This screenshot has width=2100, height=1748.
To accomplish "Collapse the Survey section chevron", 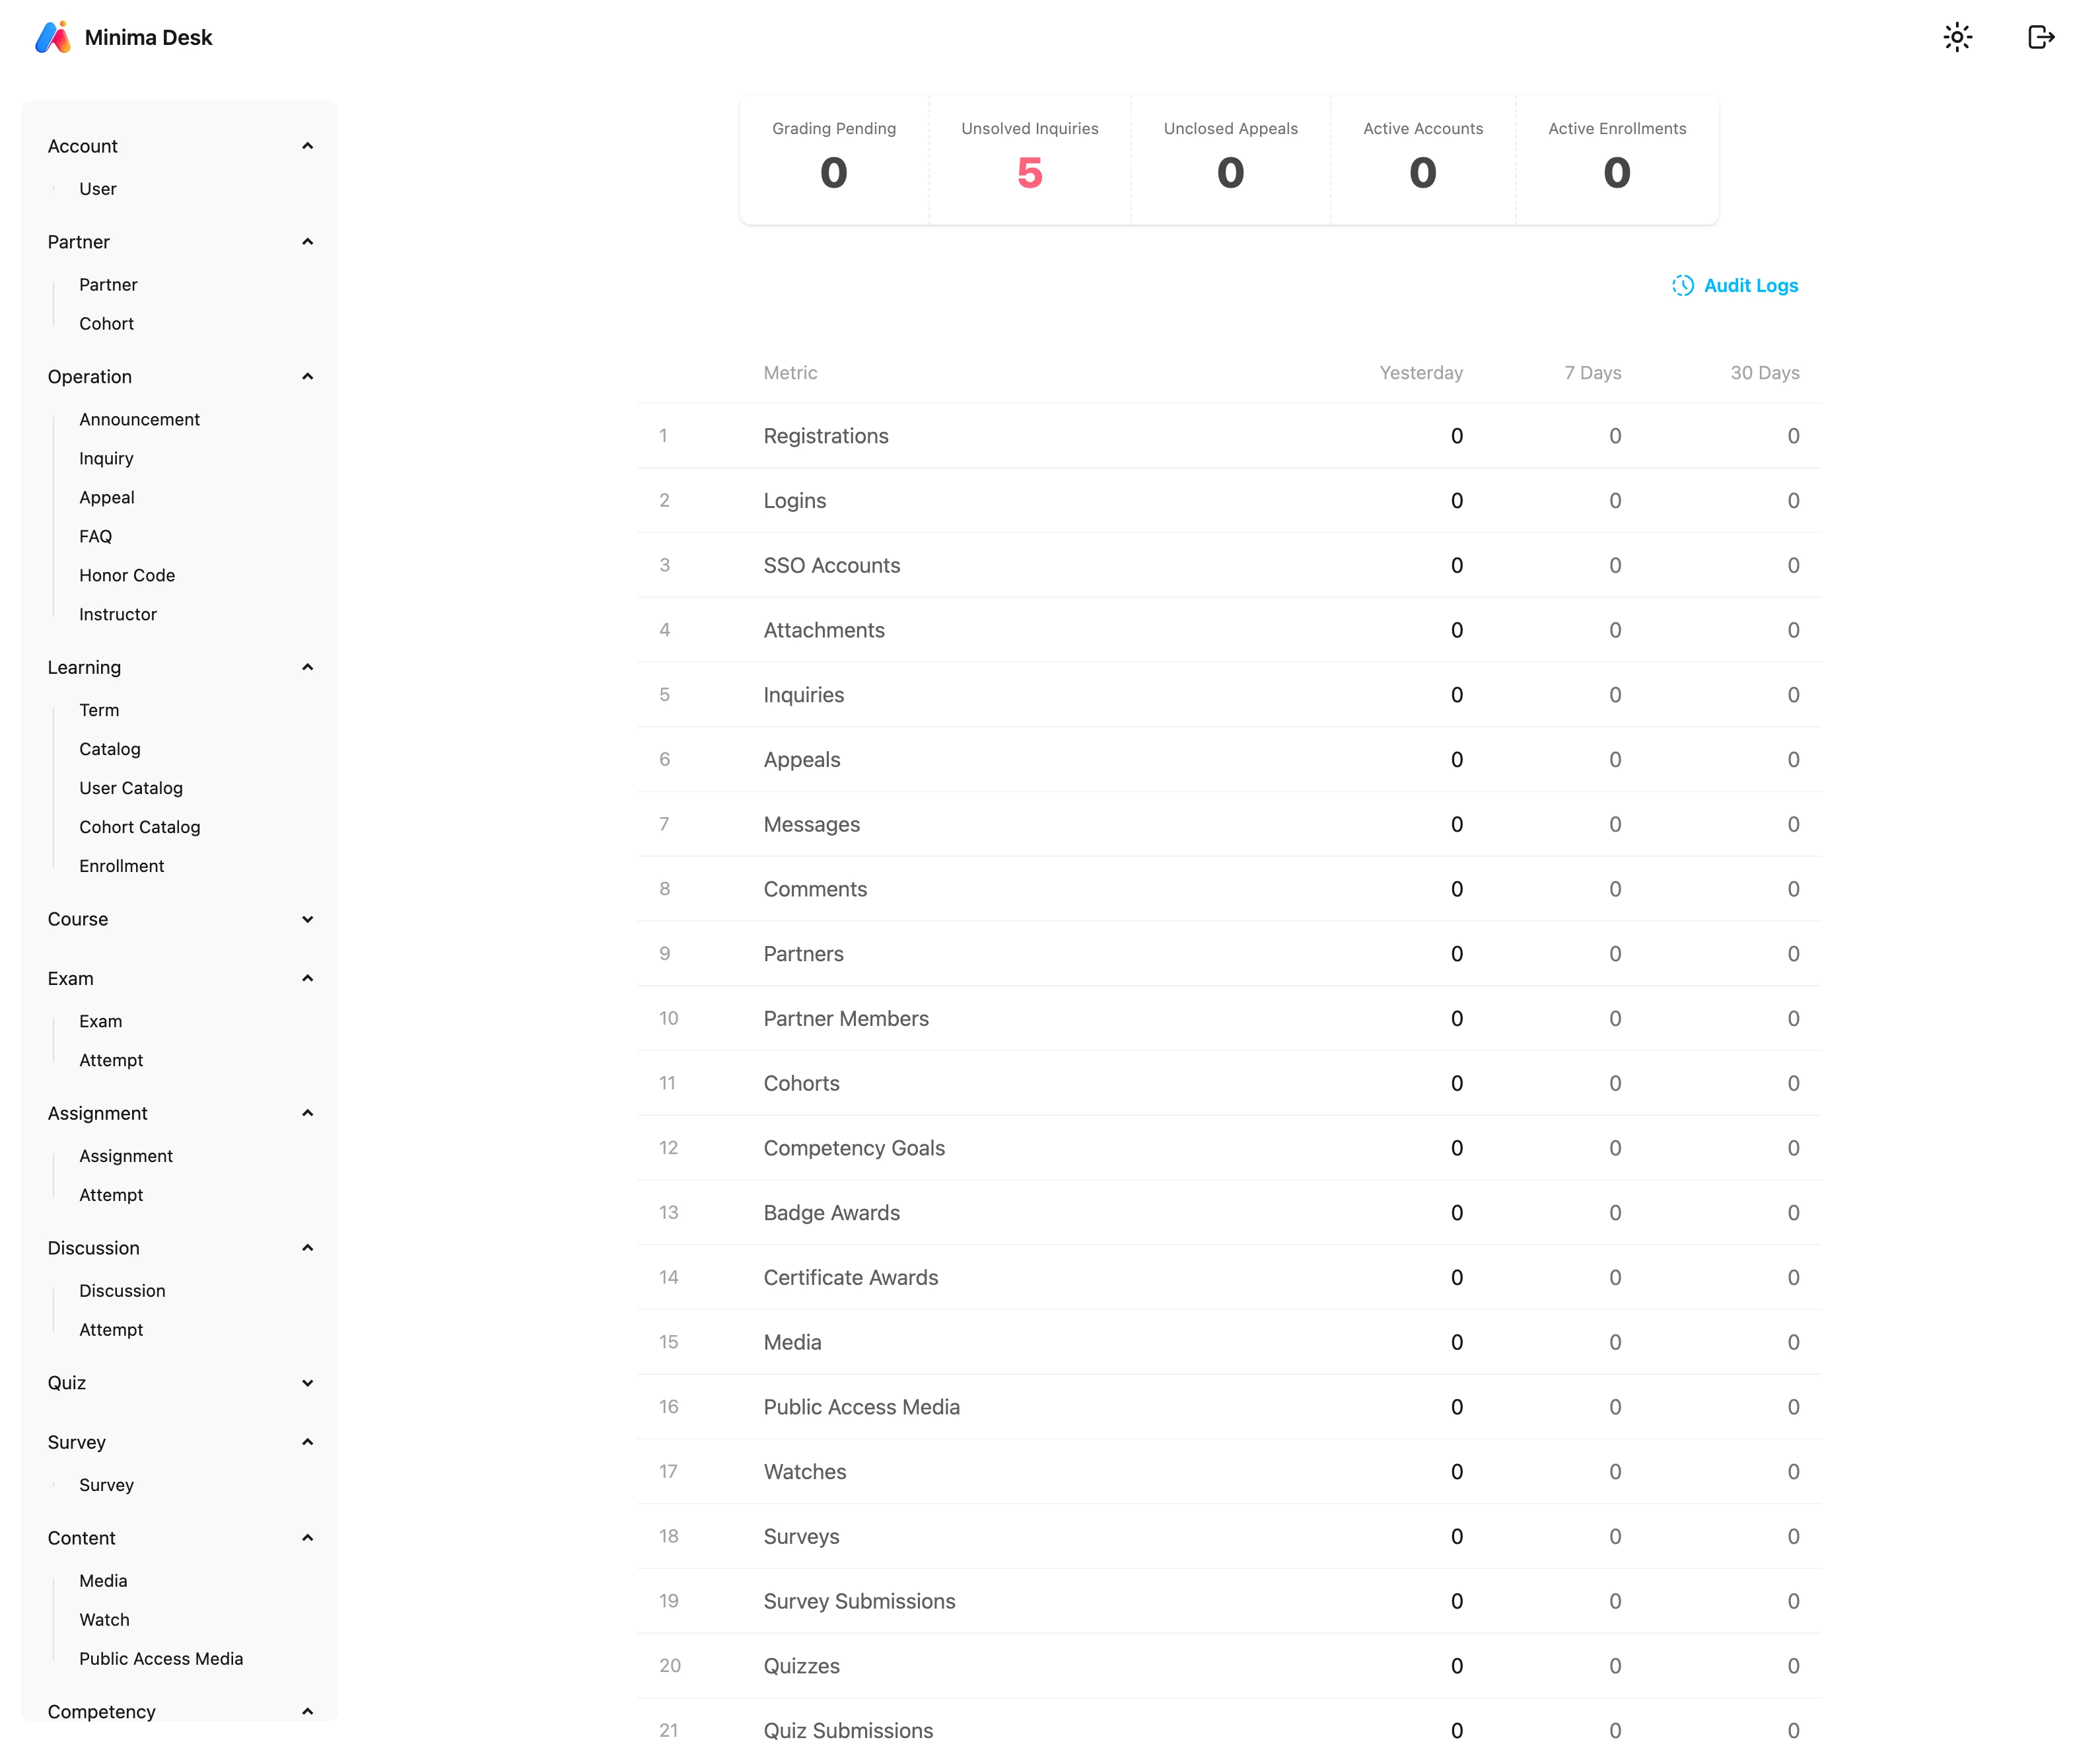I will click(x=307, y=1442).
